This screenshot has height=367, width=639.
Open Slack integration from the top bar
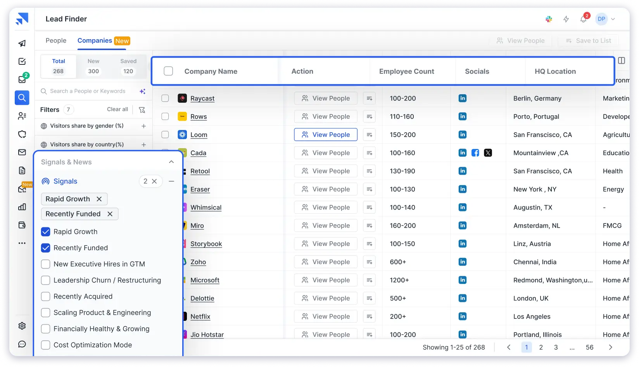pos(549,19)
